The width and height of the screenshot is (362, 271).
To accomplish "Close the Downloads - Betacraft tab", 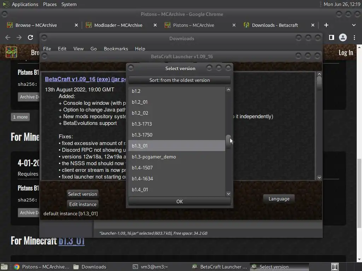I will (313, 25).
